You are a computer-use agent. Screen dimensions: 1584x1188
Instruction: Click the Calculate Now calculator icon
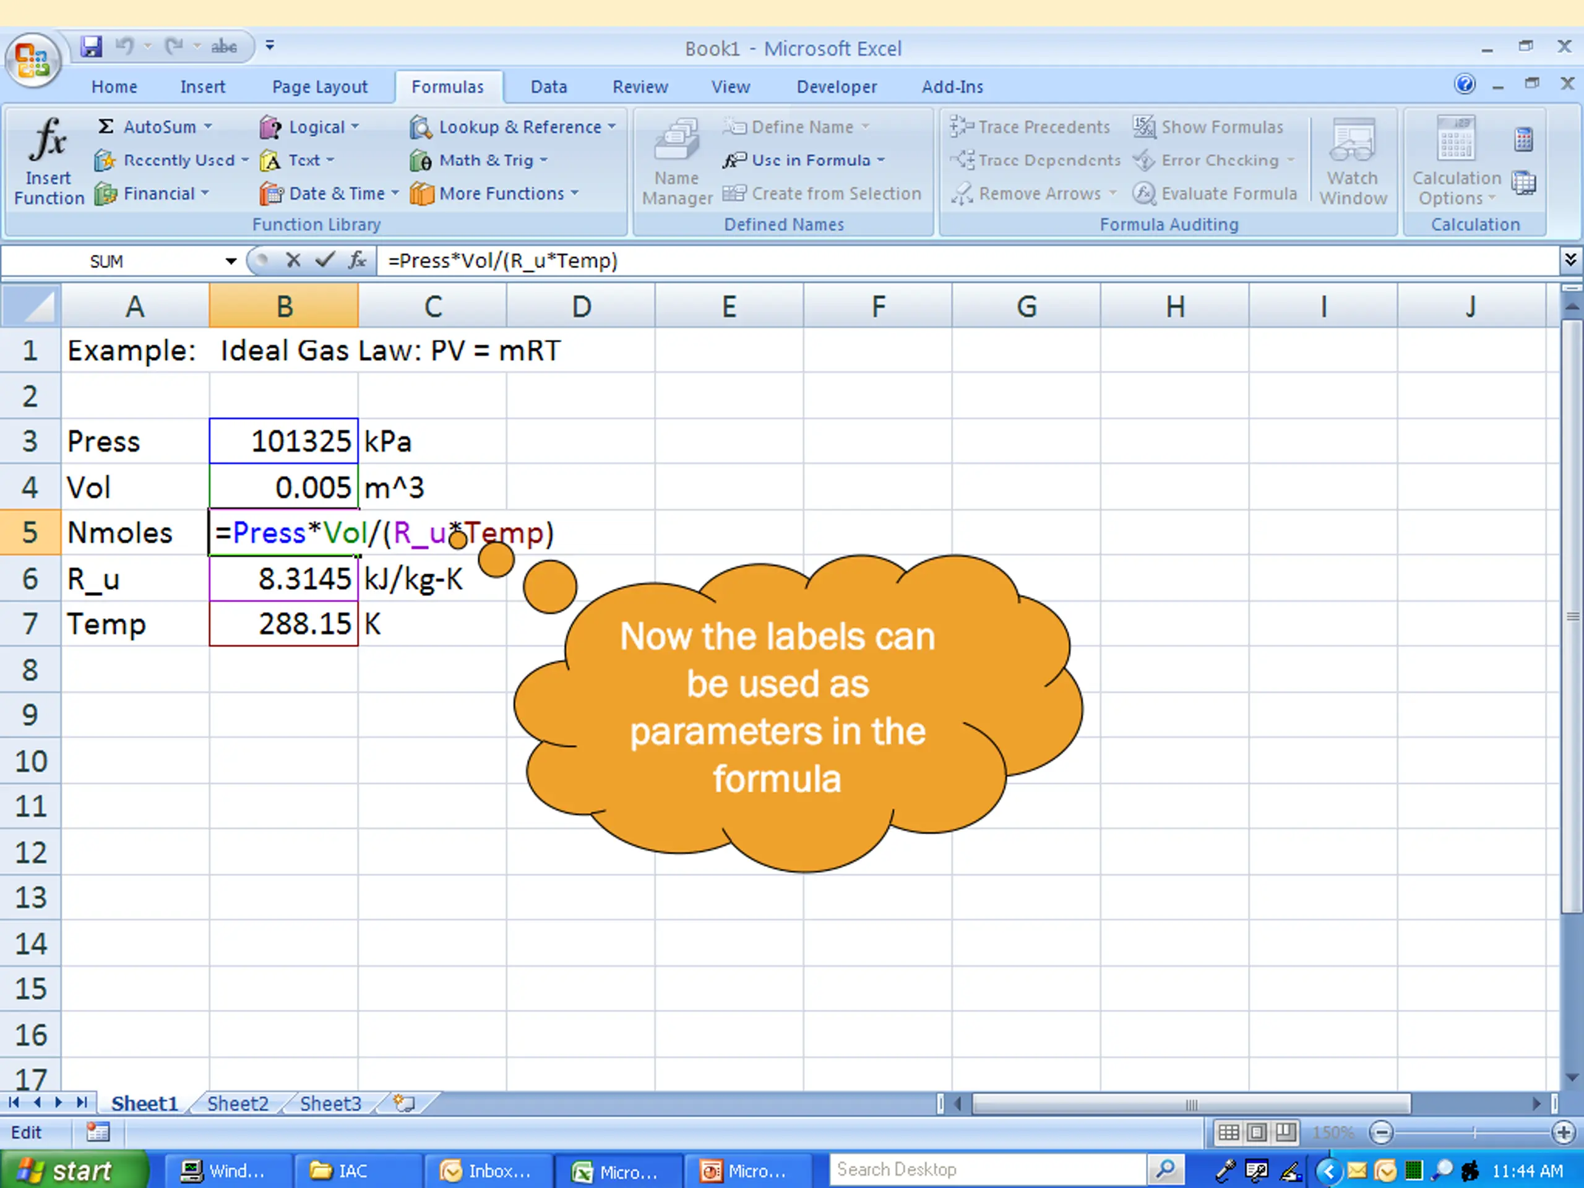(1523, 139)
